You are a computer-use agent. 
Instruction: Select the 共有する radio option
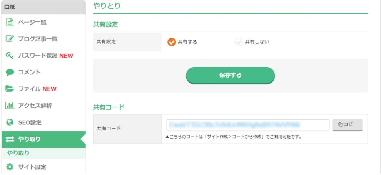coord(172,42)
